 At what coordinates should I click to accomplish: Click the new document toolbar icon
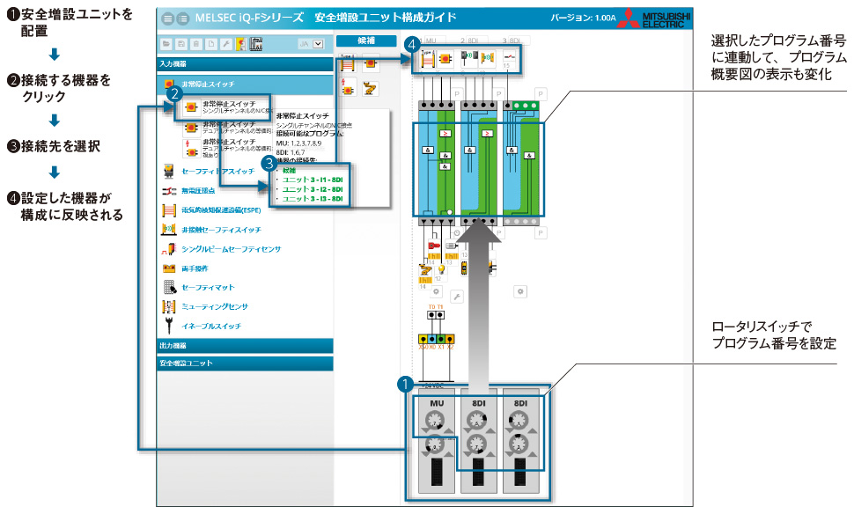coord(210,43)
